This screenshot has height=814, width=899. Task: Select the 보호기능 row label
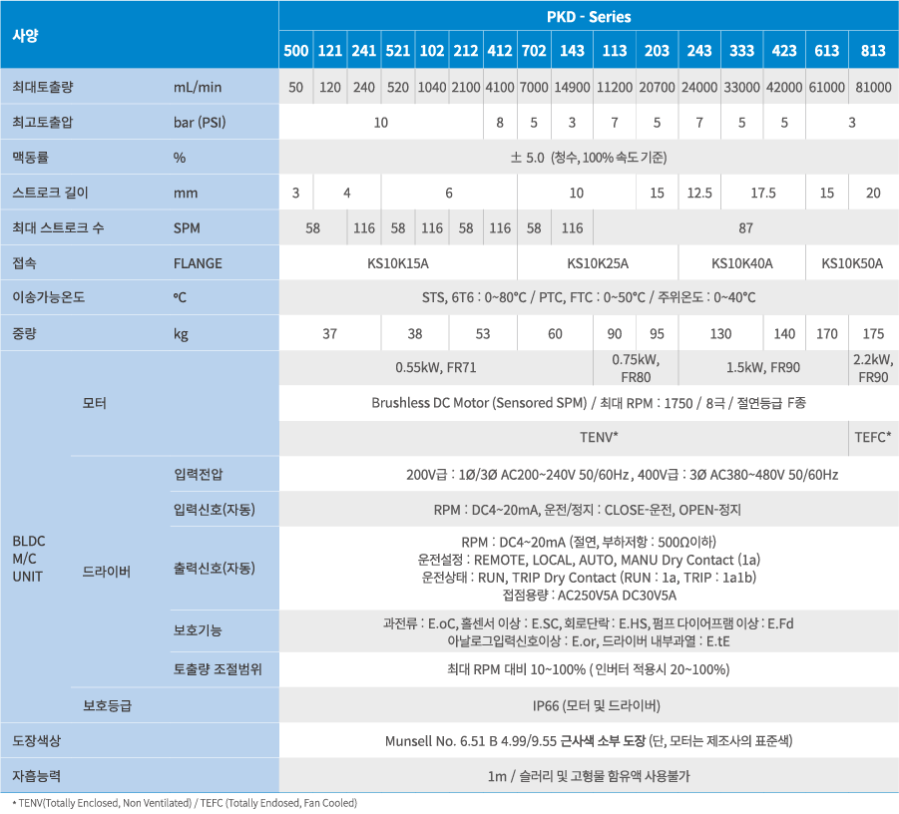tap(198, 630)
